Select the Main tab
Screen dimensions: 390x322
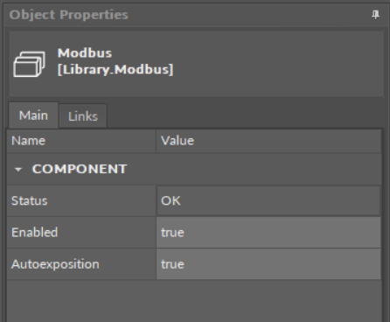tap(33, 115)
